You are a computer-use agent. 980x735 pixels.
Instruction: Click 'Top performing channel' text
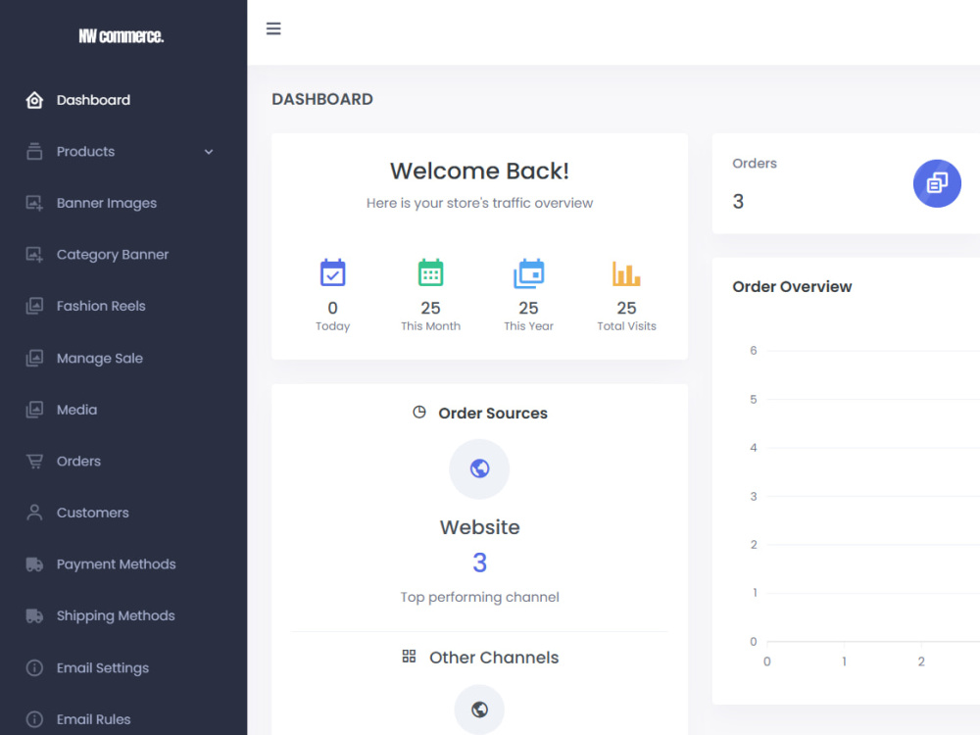click(x=479, y=597)
